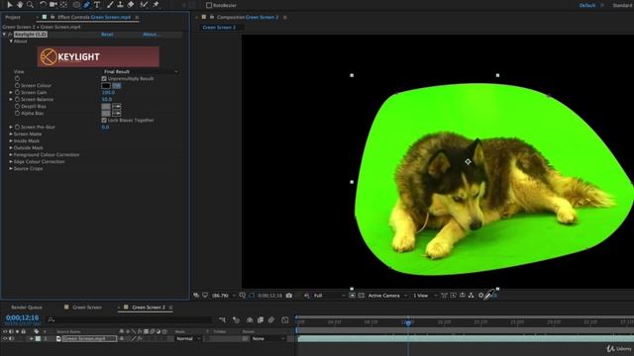
Task: Select the Pan Behind anchor point tool
Action: pyautogui.click(x=63, y=4)
